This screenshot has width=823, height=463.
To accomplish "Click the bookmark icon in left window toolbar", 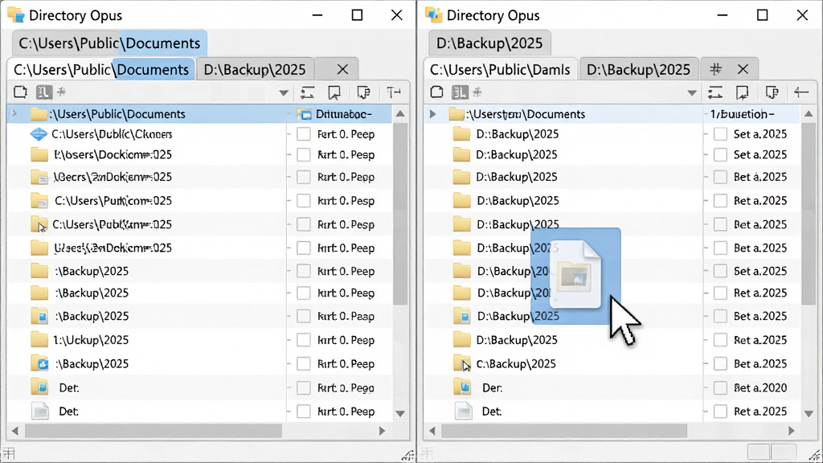I will [x=334, y=93].
